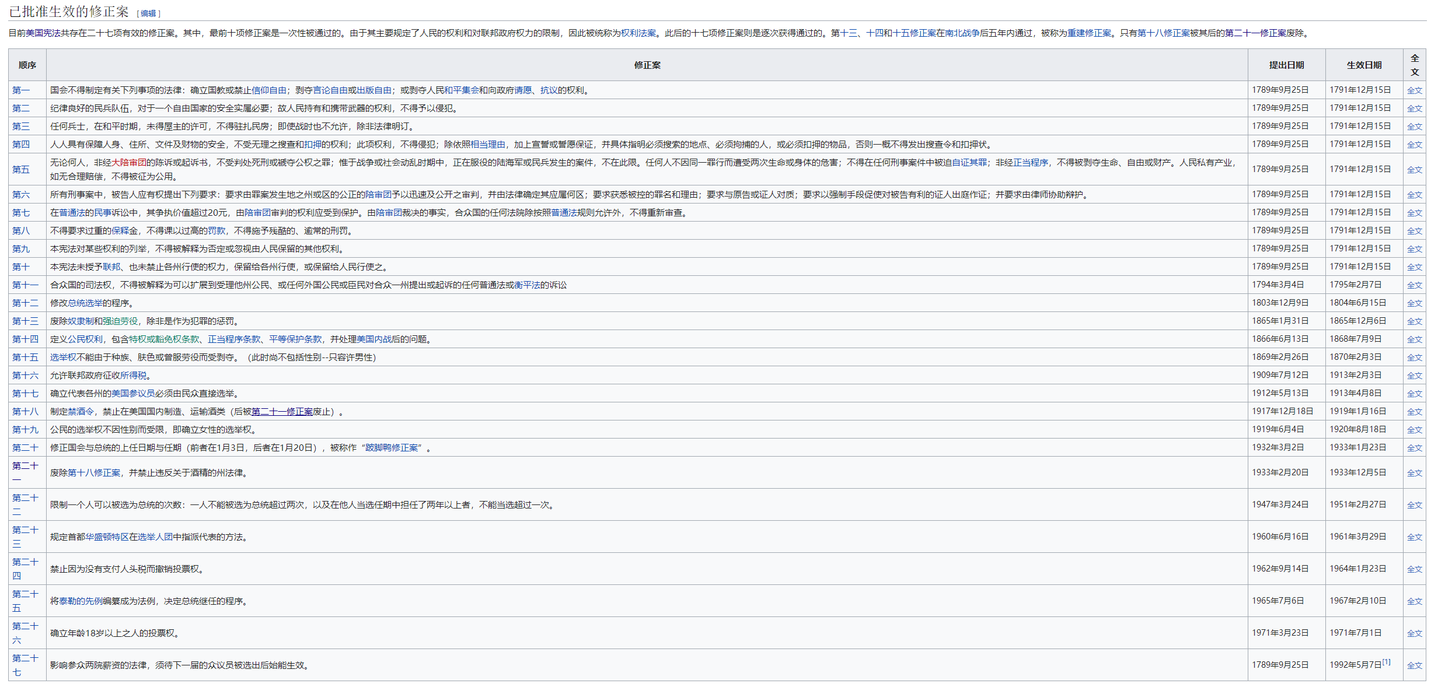Viewport: 1431px width, 687px height.
Task: Click the 禁酒令 link in 第十八 row
Action: tap(81, 412)
